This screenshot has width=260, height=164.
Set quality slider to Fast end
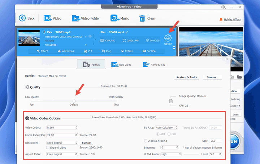tap(31, 101)
